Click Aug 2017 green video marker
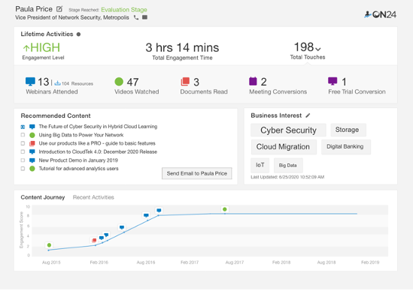 pyautogui.click(x=225, y=209)
